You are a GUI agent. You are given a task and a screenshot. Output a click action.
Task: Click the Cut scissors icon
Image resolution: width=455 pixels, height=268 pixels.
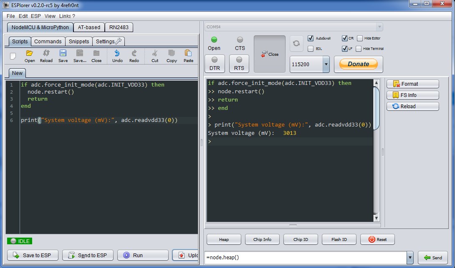coord(155,53)
